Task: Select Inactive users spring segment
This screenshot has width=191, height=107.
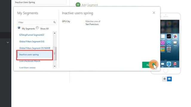Action: [x=35, y=55]
